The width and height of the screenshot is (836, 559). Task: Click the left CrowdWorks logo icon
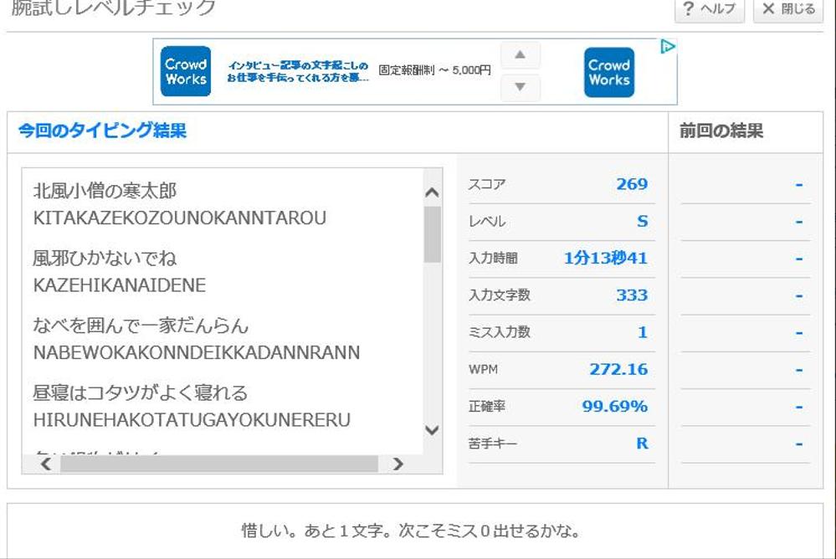click(x=185, y=73)
